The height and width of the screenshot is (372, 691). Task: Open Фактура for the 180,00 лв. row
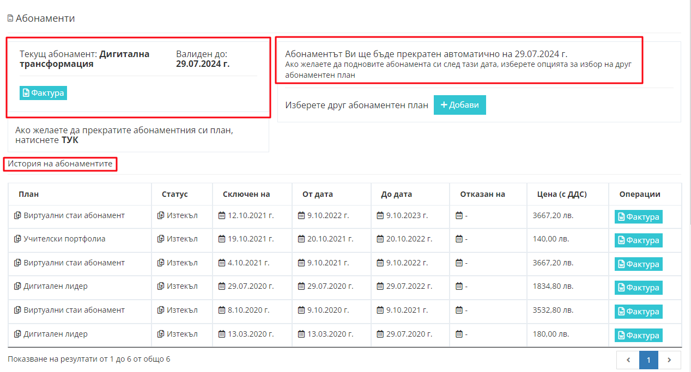click(x=638, y=335)
